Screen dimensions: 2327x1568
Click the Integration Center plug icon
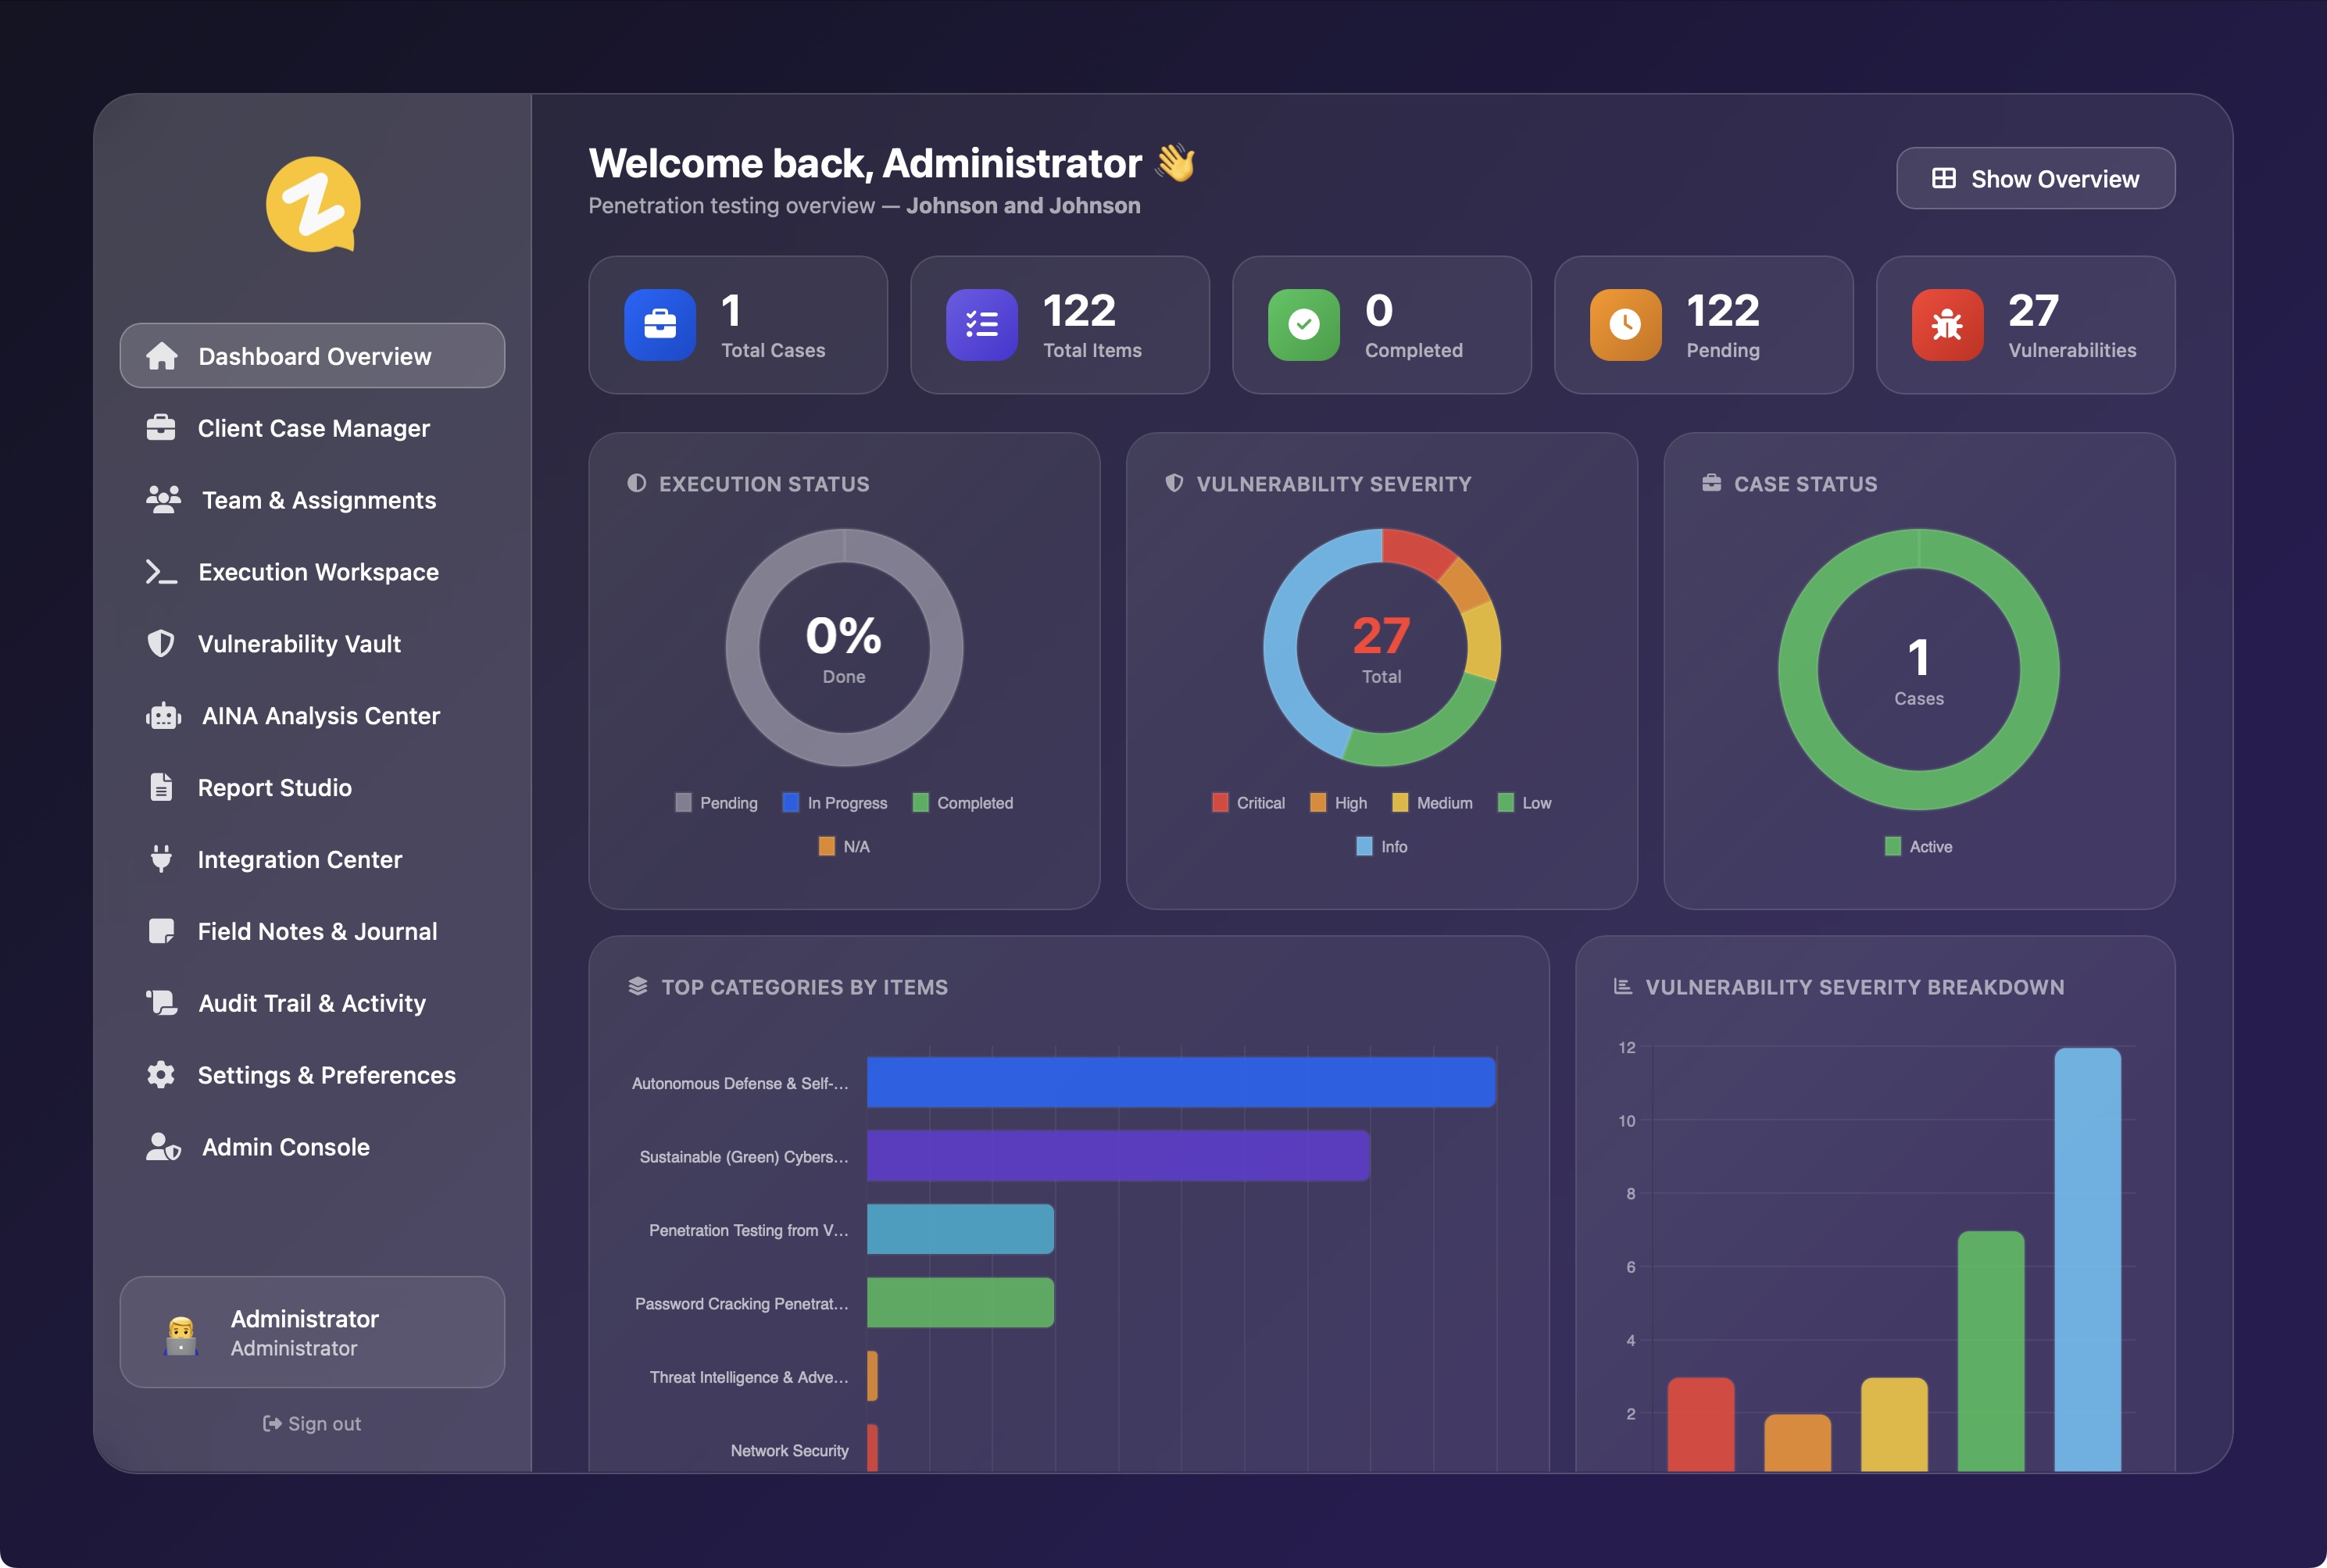(x=161, y=859)
